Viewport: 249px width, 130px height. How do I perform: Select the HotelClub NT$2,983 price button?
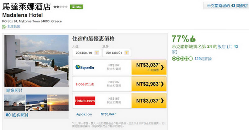click(x=149, y=84)
